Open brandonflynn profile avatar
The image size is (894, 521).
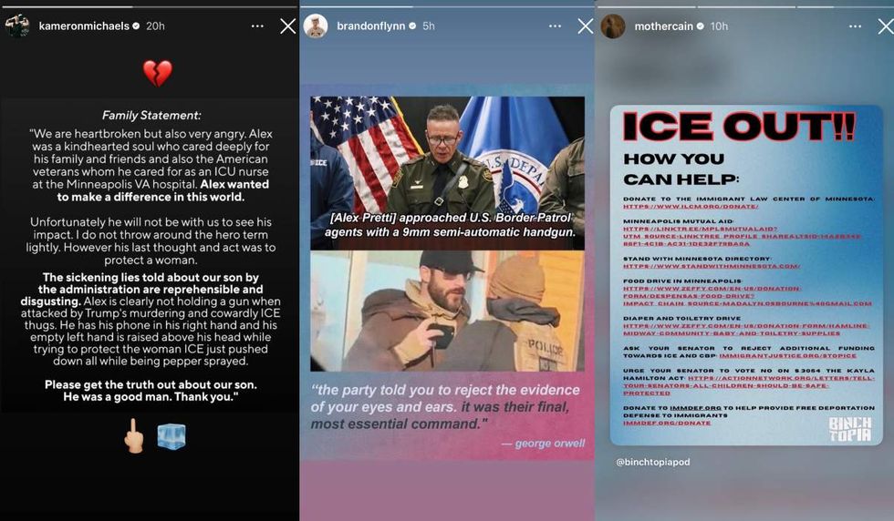tap(316, 26)
